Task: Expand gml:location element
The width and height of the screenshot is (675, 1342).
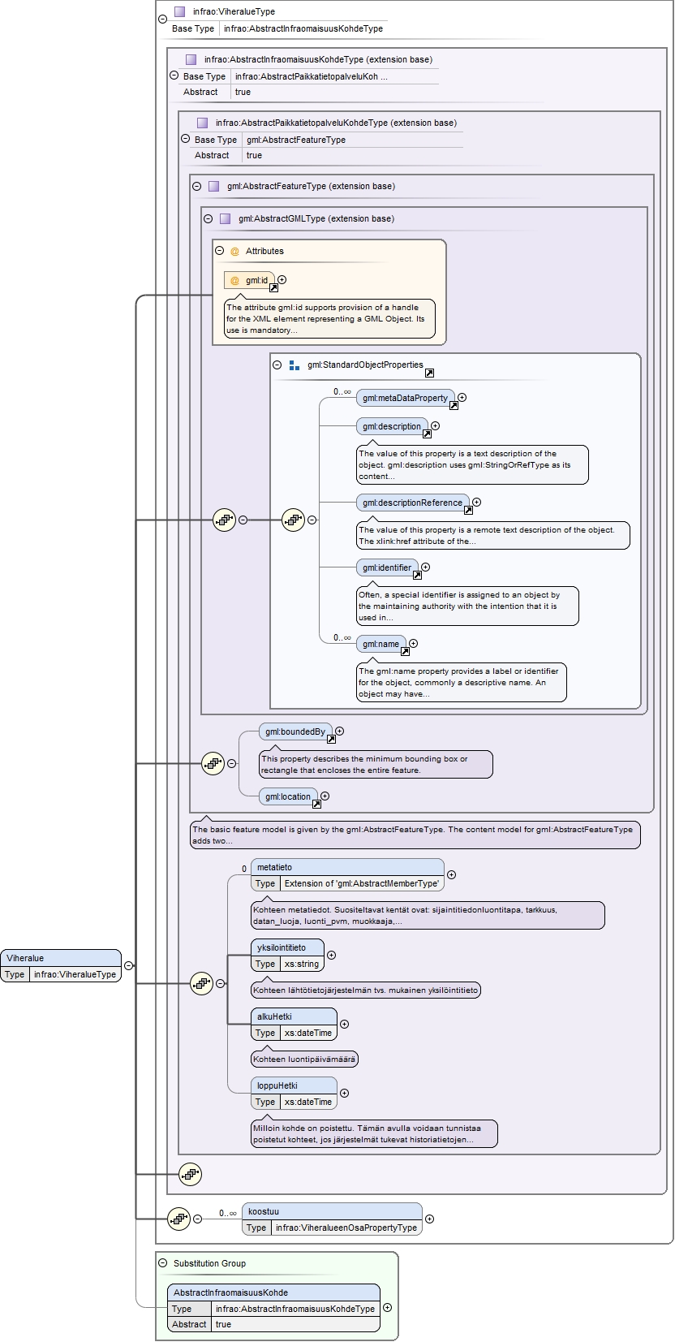Action: click(325, 796)
